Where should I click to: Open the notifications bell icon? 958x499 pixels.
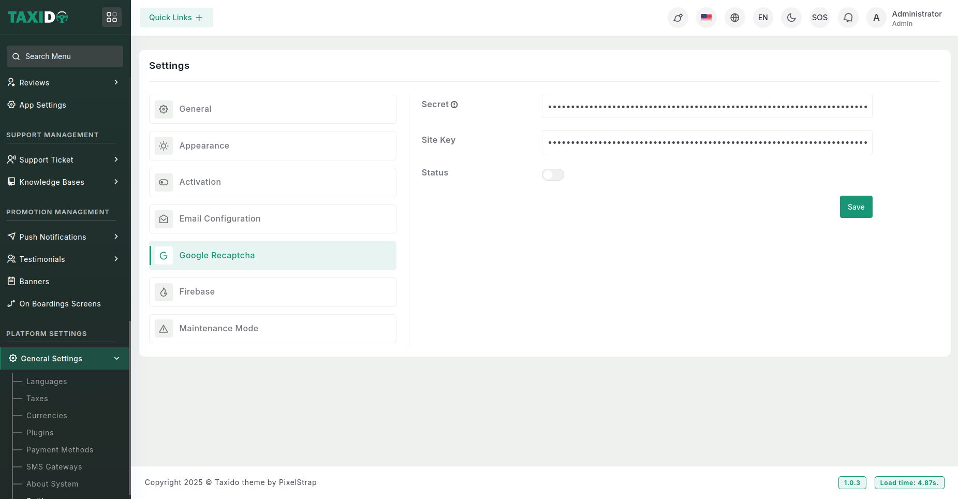pyautogui.click(x=848, y=18)
